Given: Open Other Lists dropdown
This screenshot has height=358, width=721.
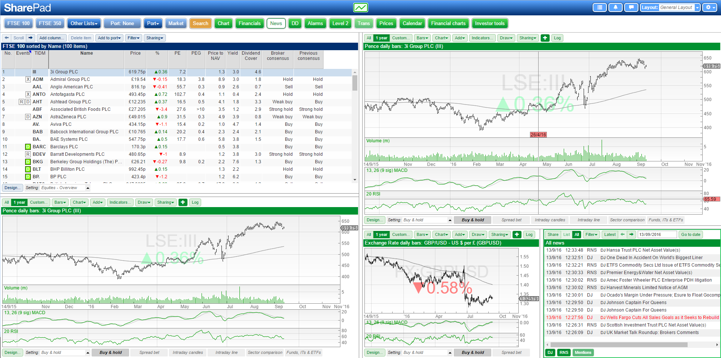Looking at the screenshot, I should tap(84, 23).
